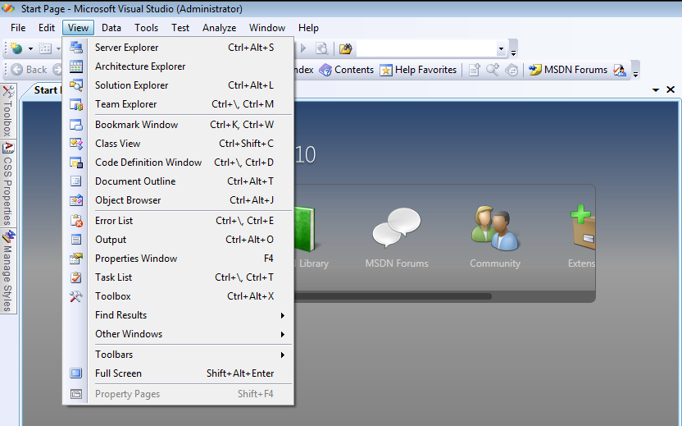Click the MSDN Forums toolbar button label

tap(575, 70)
